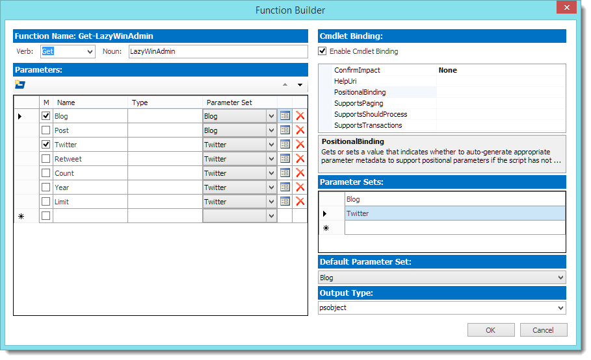Viewport: 591px width, 360px height.
Task: Add a new parameter with toolbar icon
Action: [20, 84]
